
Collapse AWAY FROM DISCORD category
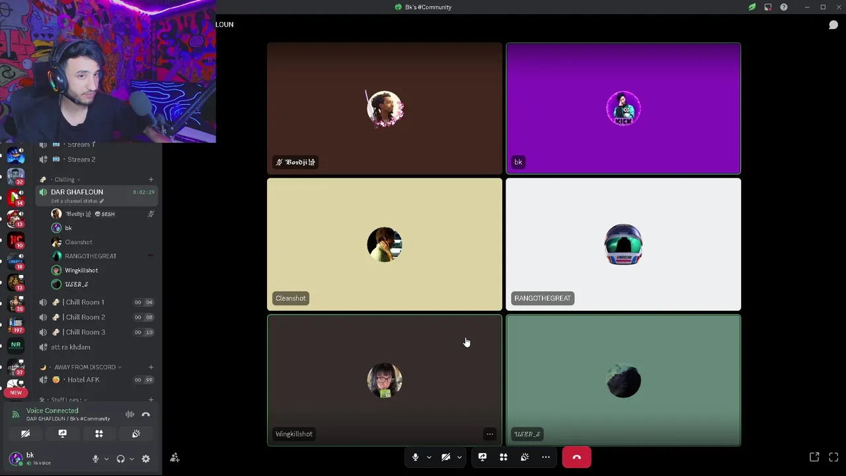85,367
